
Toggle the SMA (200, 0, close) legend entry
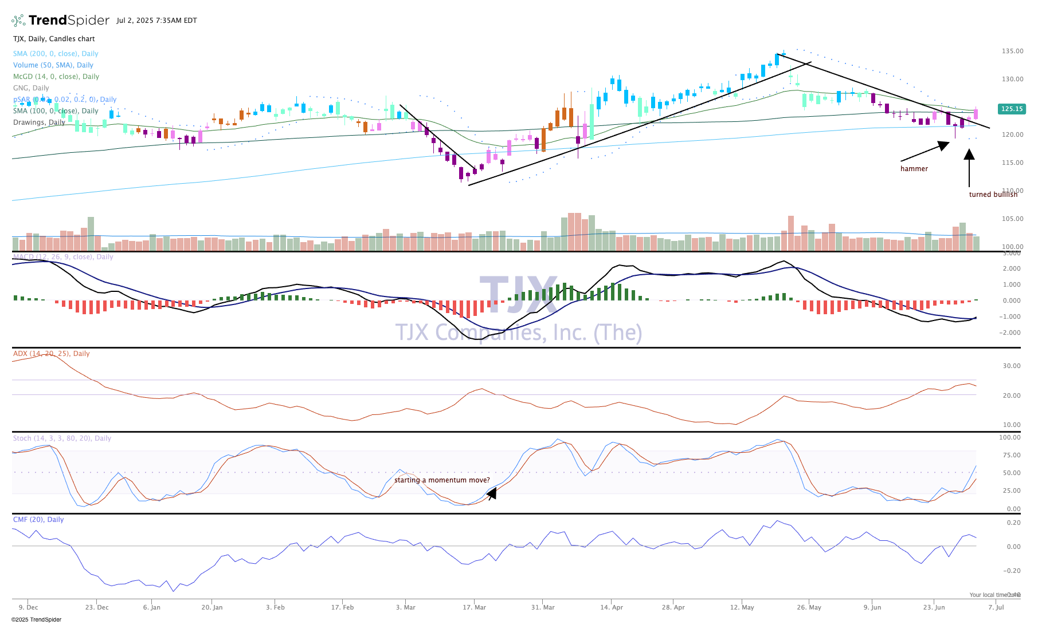(56, 54)
